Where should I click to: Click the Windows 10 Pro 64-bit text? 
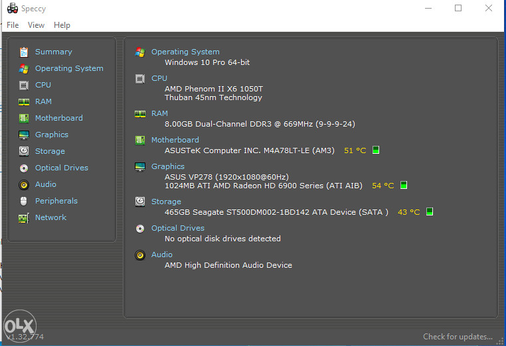207,62
